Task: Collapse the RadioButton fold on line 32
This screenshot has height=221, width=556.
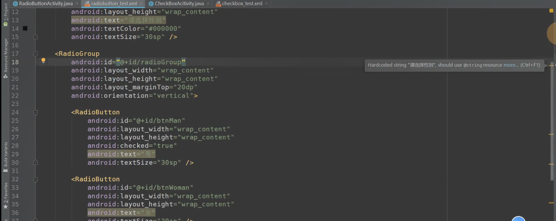Action: tap(36, 179)
